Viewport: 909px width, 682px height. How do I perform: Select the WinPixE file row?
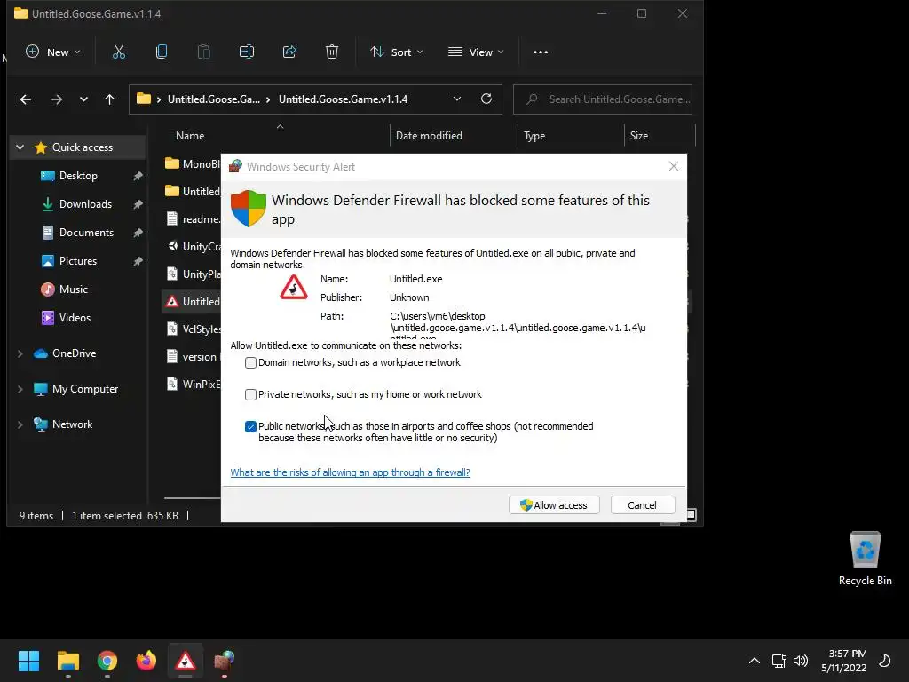click(192, 384)
